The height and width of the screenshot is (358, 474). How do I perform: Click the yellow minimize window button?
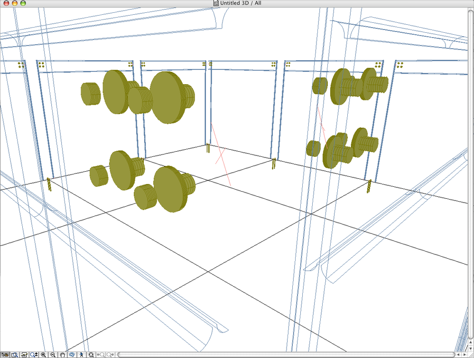pos(15,3)
